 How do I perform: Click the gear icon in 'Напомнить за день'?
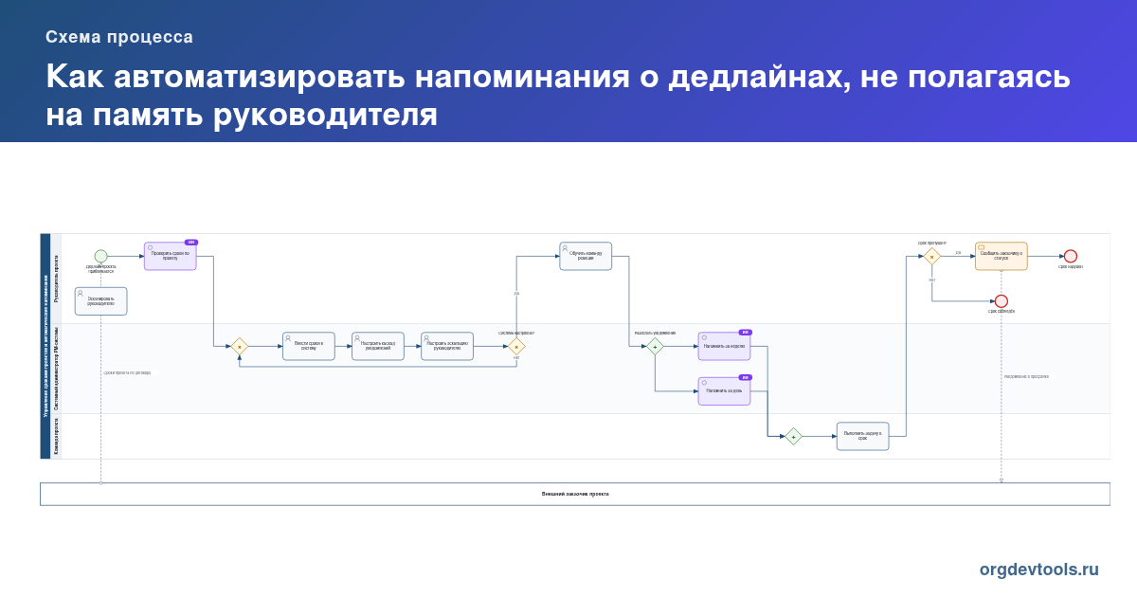[x=704, y=383]
